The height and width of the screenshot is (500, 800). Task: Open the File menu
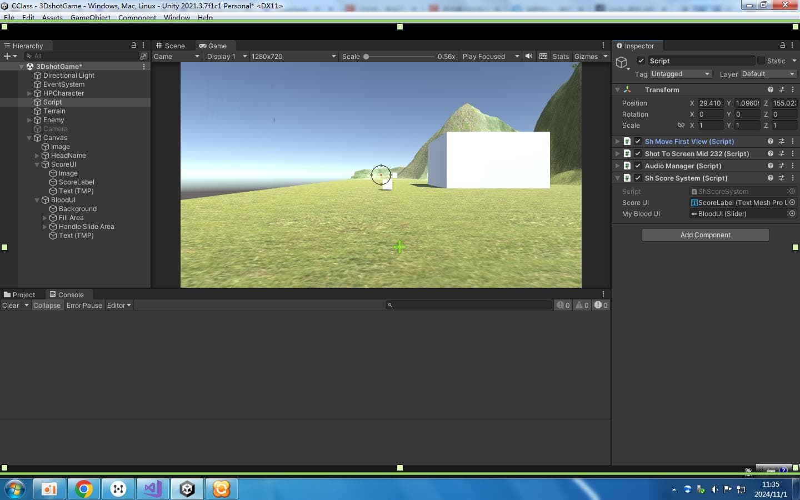[x=9, y=17]
